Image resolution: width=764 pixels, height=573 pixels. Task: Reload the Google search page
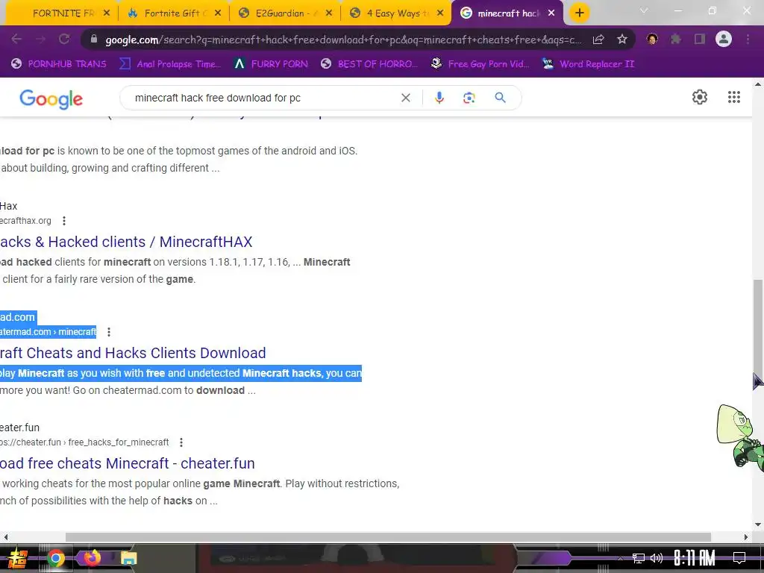[x=64, y=40]
